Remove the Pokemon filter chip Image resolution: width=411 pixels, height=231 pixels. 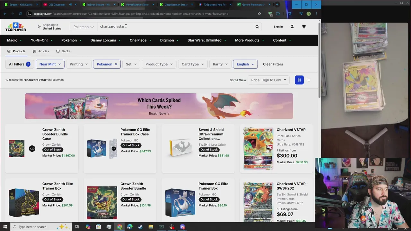click(116, 64)
